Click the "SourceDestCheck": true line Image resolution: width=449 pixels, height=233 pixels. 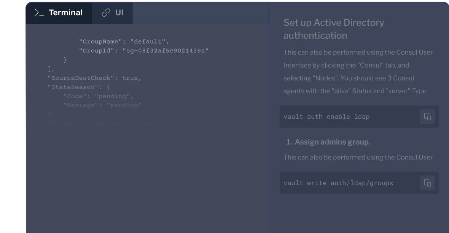click(94, 78)
